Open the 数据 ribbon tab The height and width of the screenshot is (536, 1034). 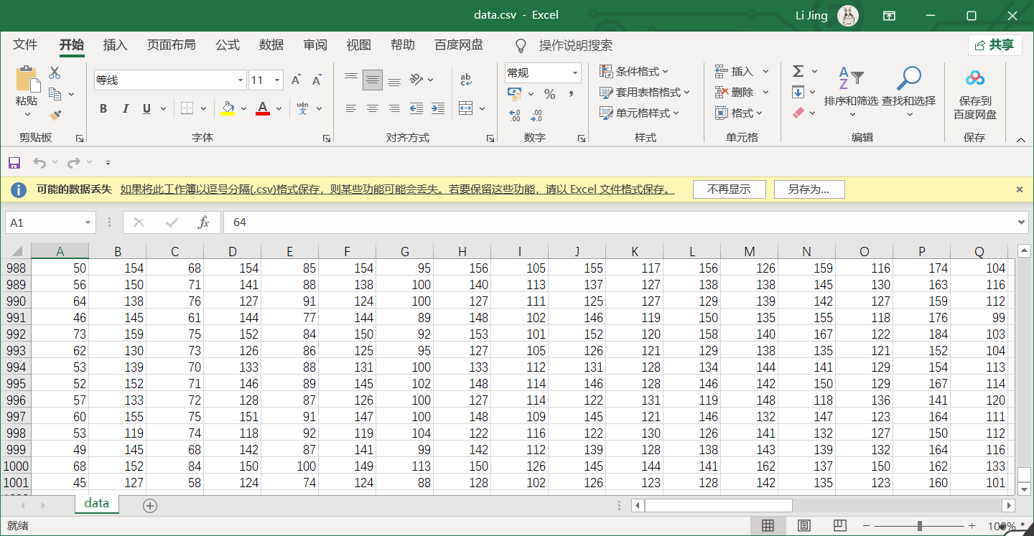(271, 45)
